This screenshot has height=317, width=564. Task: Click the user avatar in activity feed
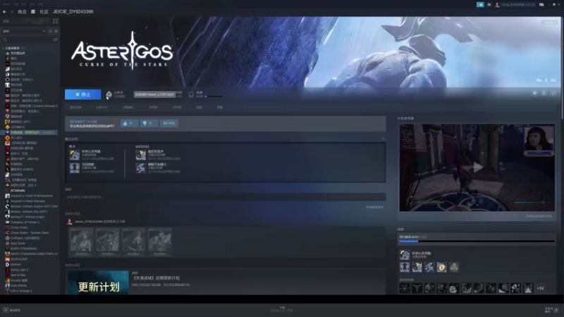pyautogui.click(x=69, y=222)
